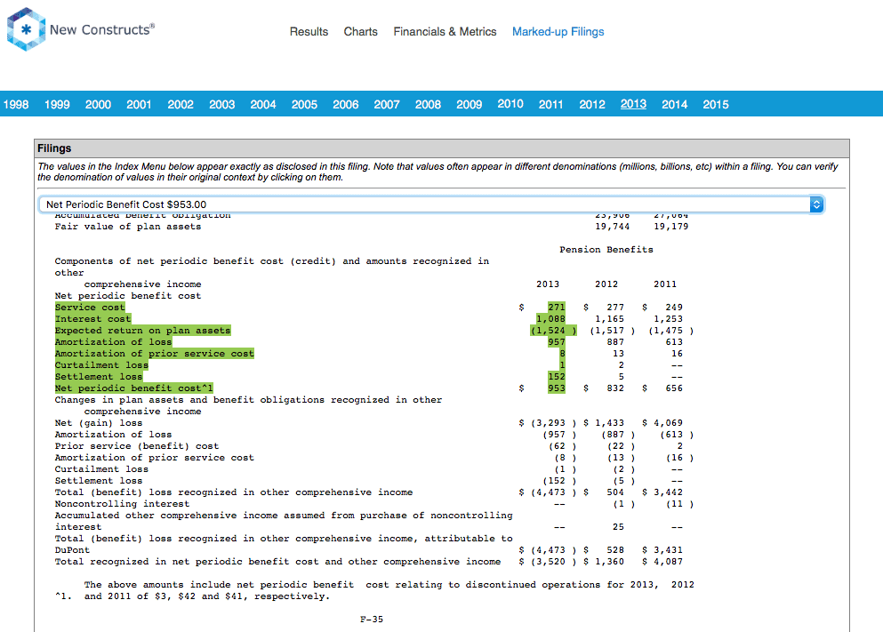
Task: Click the Pension Benefits column heading
Action: pyautogui.click(x=606, y=249)
